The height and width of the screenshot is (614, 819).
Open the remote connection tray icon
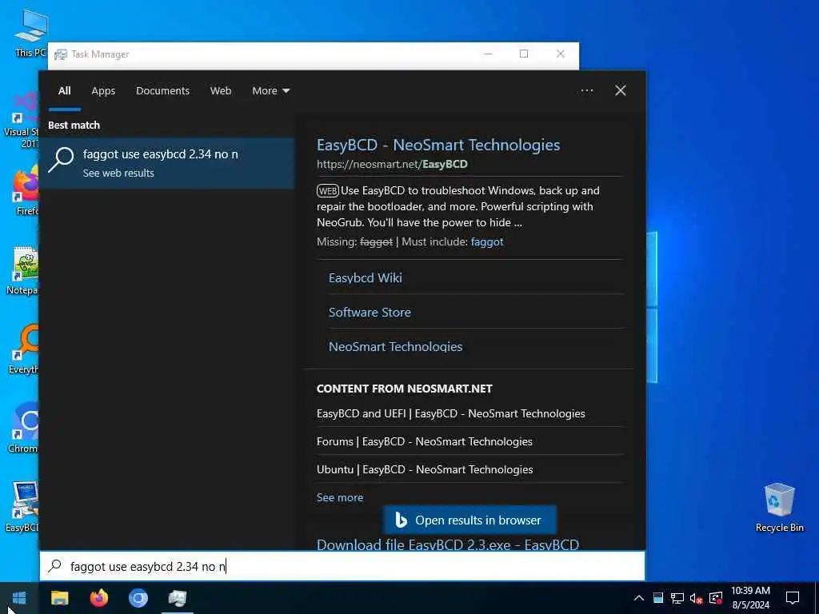point(716,598)
